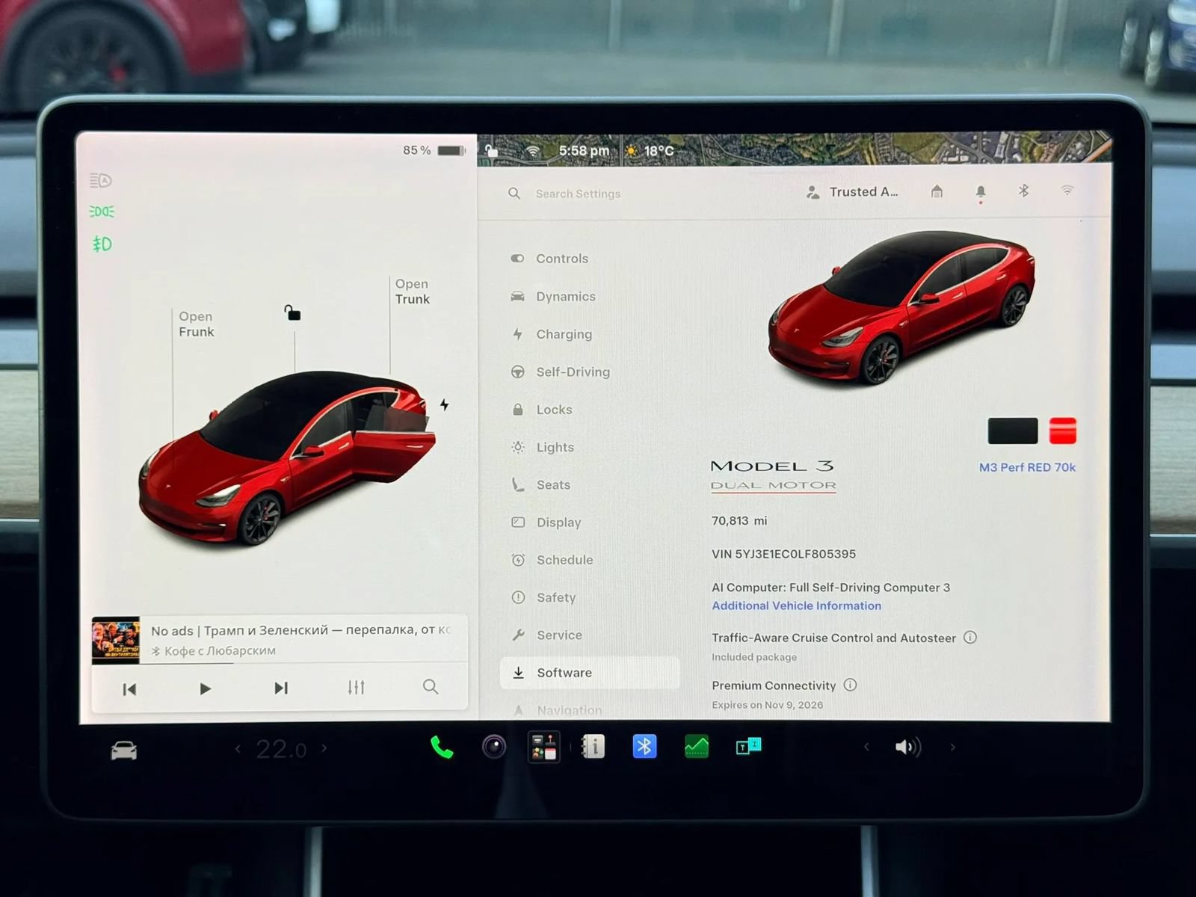Tap the car controls icon in bottom bar
The image size is (1196, 897).
(x=124, y=750)
